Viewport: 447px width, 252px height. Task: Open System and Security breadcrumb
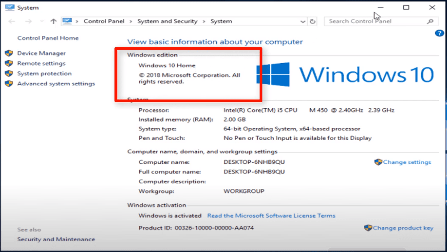point(167,21)
